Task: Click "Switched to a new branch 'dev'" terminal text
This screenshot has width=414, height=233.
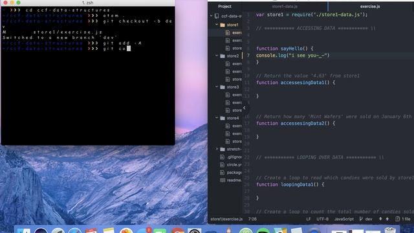Action: [x=60, y=38]
